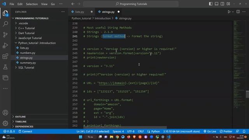
Task: Open the Programming Tutorials command center search
Action: pyautogui.click(x=131, y=4)
